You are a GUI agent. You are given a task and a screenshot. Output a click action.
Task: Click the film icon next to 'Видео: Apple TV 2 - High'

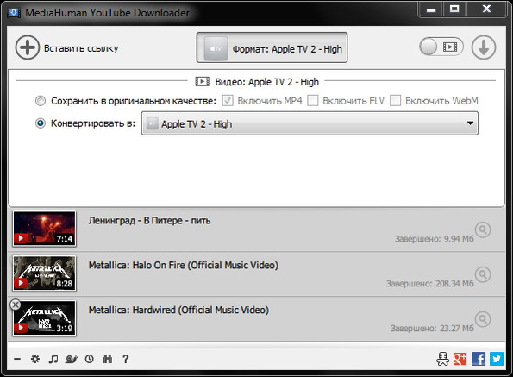(x=203, y=81)
